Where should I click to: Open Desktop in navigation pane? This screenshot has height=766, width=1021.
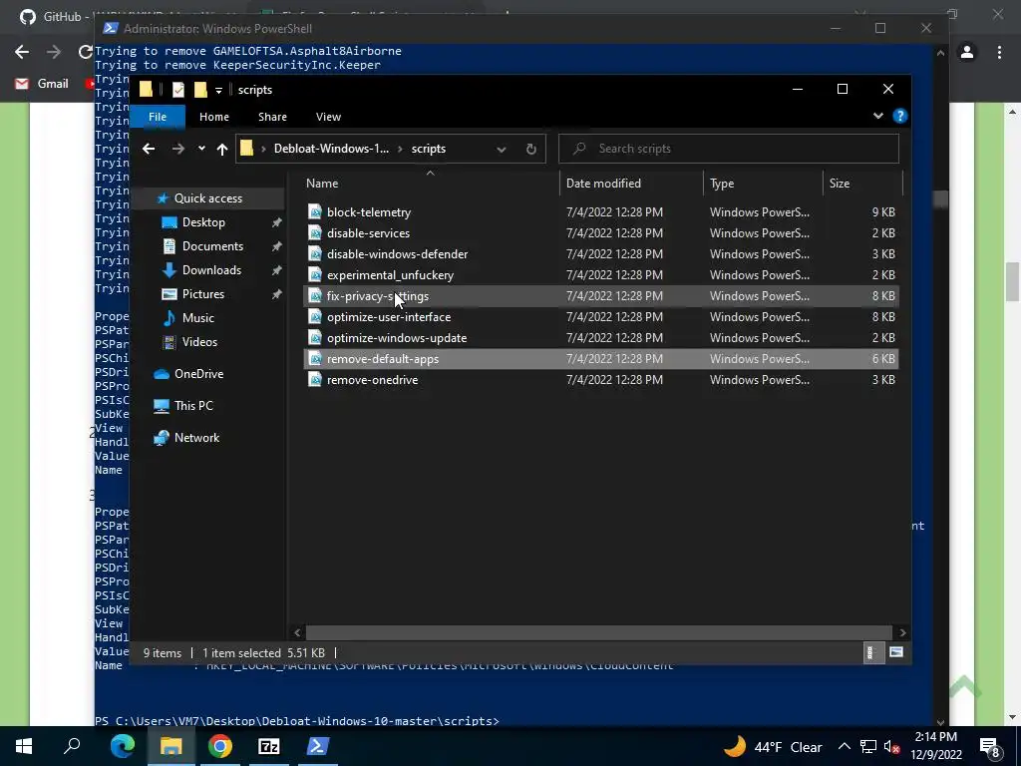click(x=203, y=222)
